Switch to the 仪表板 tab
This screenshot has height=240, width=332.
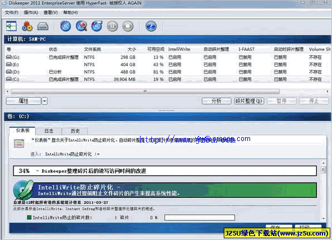click(x=22, y=130)
